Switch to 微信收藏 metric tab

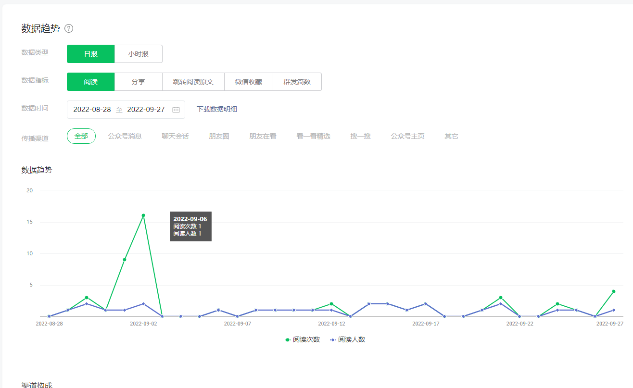[249, 82]
